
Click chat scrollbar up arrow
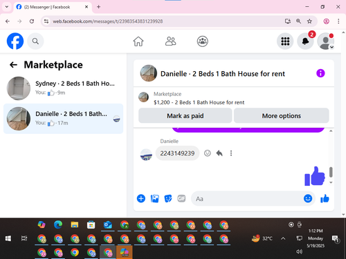[331, 131]
